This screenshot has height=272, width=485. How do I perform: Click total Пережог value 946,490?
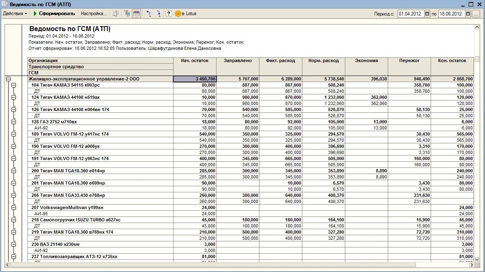coord(409,79)
